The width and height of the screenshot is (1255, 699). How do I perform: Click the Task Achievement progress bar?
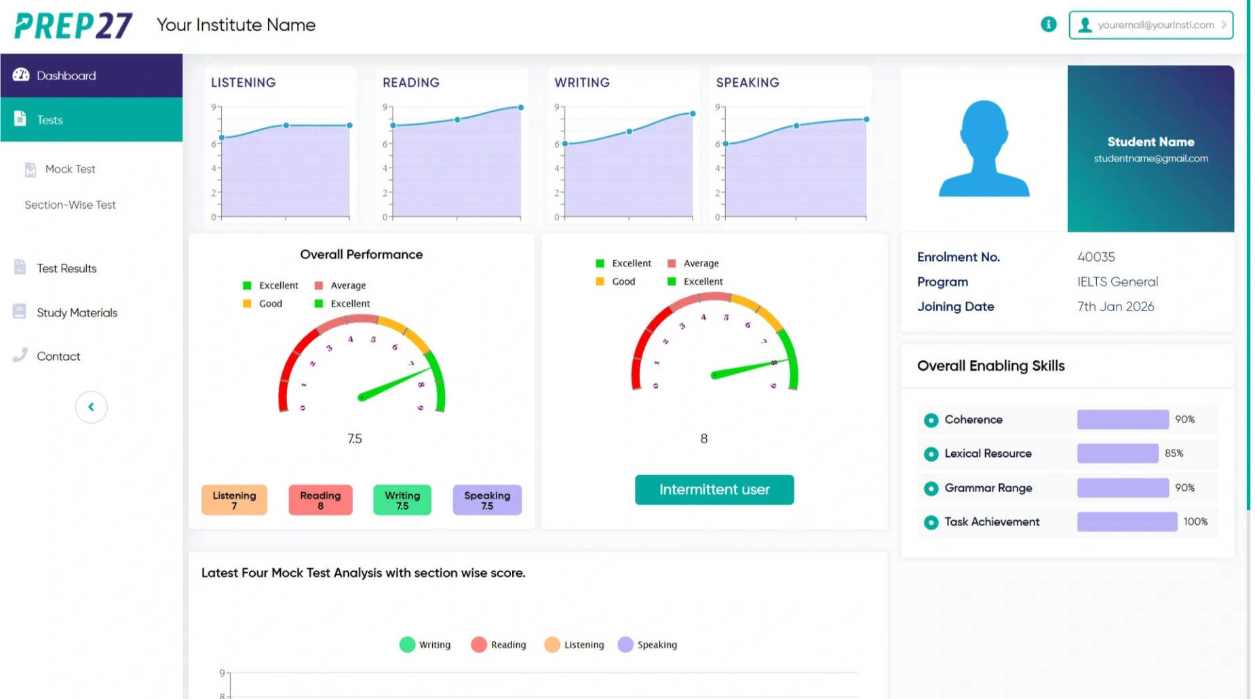point(1127,521)
